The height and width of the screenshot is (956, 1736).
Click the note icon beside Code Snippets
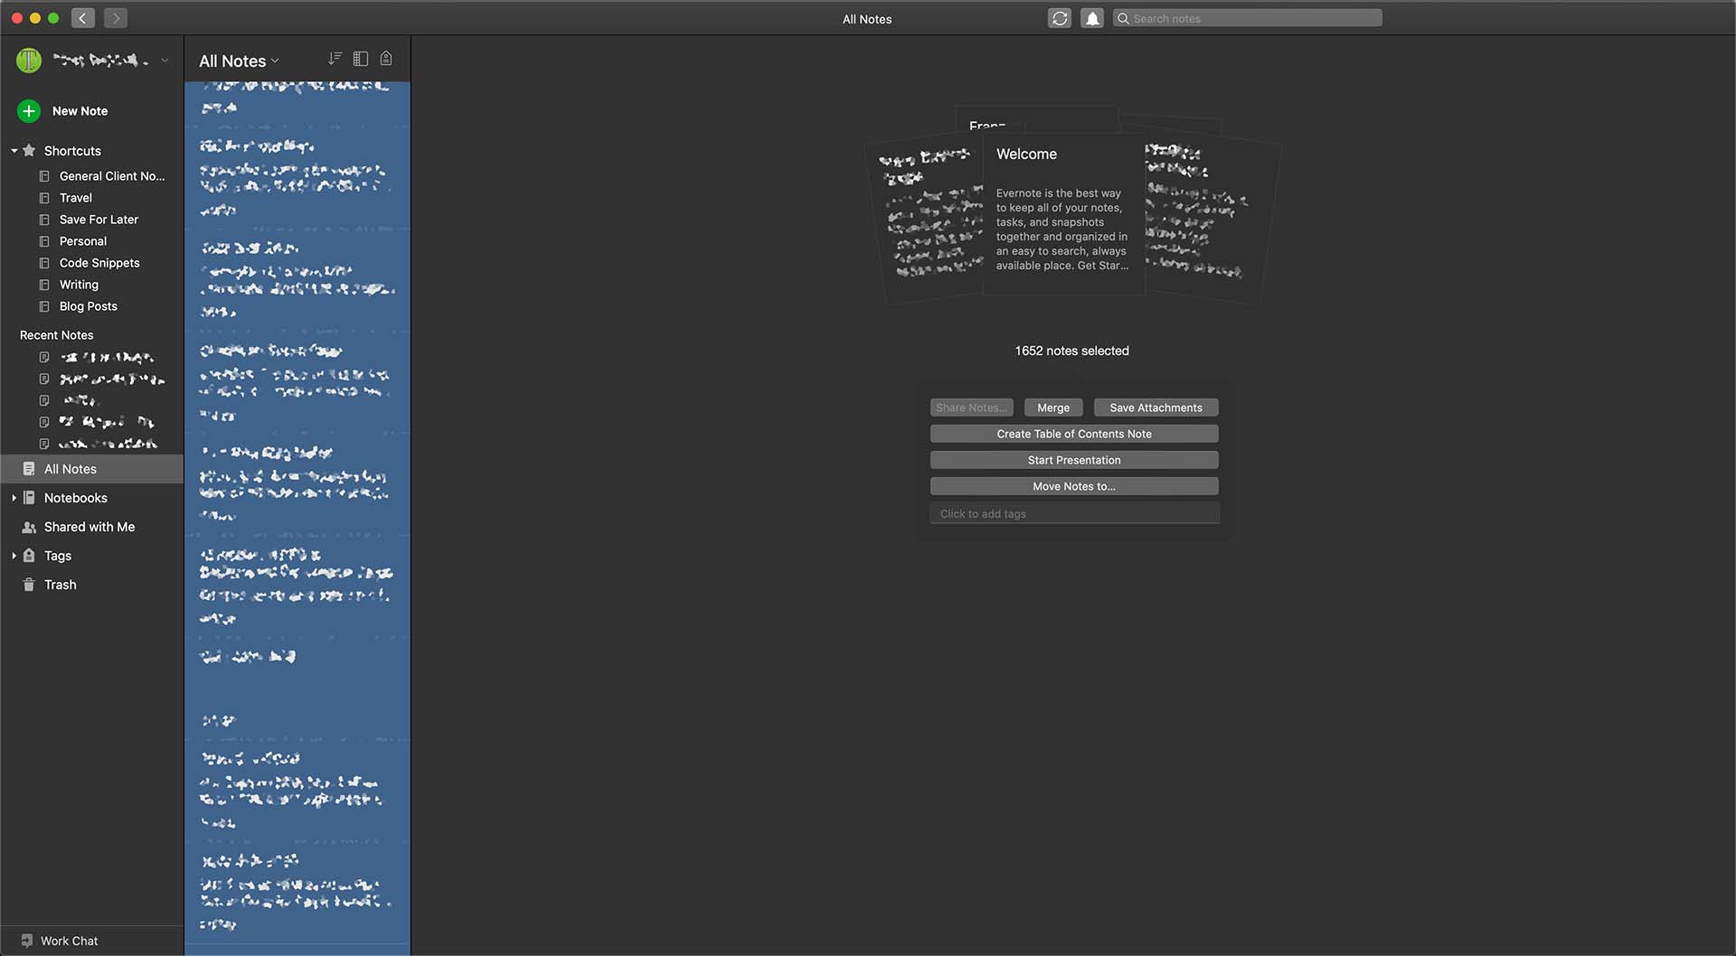pyautogui.click(x=44, y=263)
